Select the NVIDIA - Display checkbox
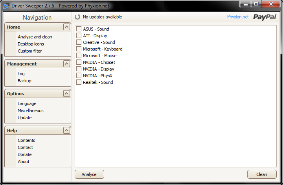 (79, 69)
